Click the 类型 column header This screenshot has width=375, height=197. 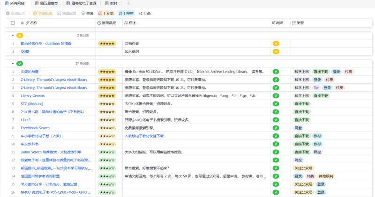[x=298, y=23]
